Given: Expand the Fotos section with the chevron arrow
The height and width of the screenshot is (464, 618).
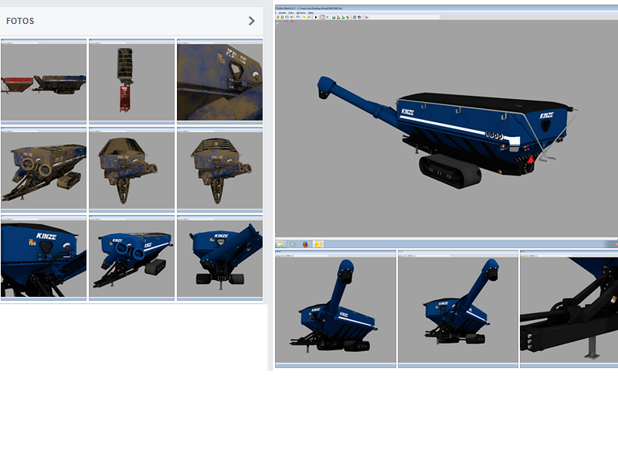Looking at the screenshot, I should [x=251, y=21].
